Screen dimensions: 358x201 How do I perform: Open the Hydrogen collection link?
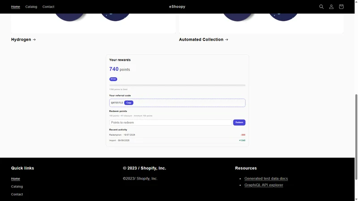click(24, 39)
